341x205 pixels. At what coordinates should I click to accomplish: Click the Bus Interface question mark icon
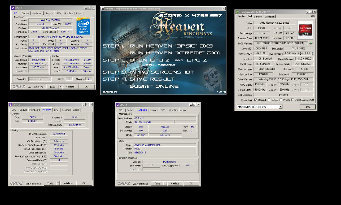pyautogui.click(x=313, y=54)
